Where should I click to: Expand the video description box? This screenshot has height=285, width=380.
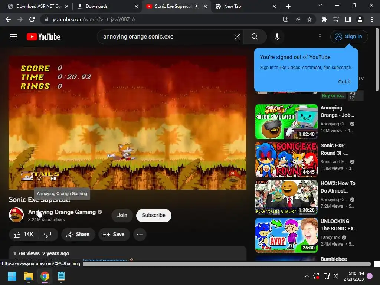(128, 253)
